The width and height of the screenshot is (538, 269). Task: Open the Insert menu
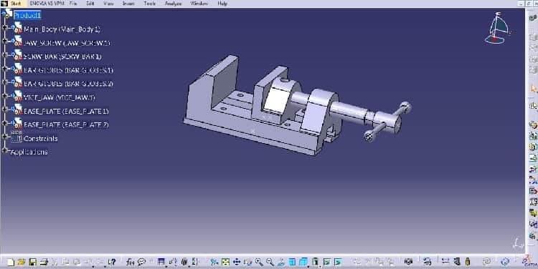[x=128, y=4]
